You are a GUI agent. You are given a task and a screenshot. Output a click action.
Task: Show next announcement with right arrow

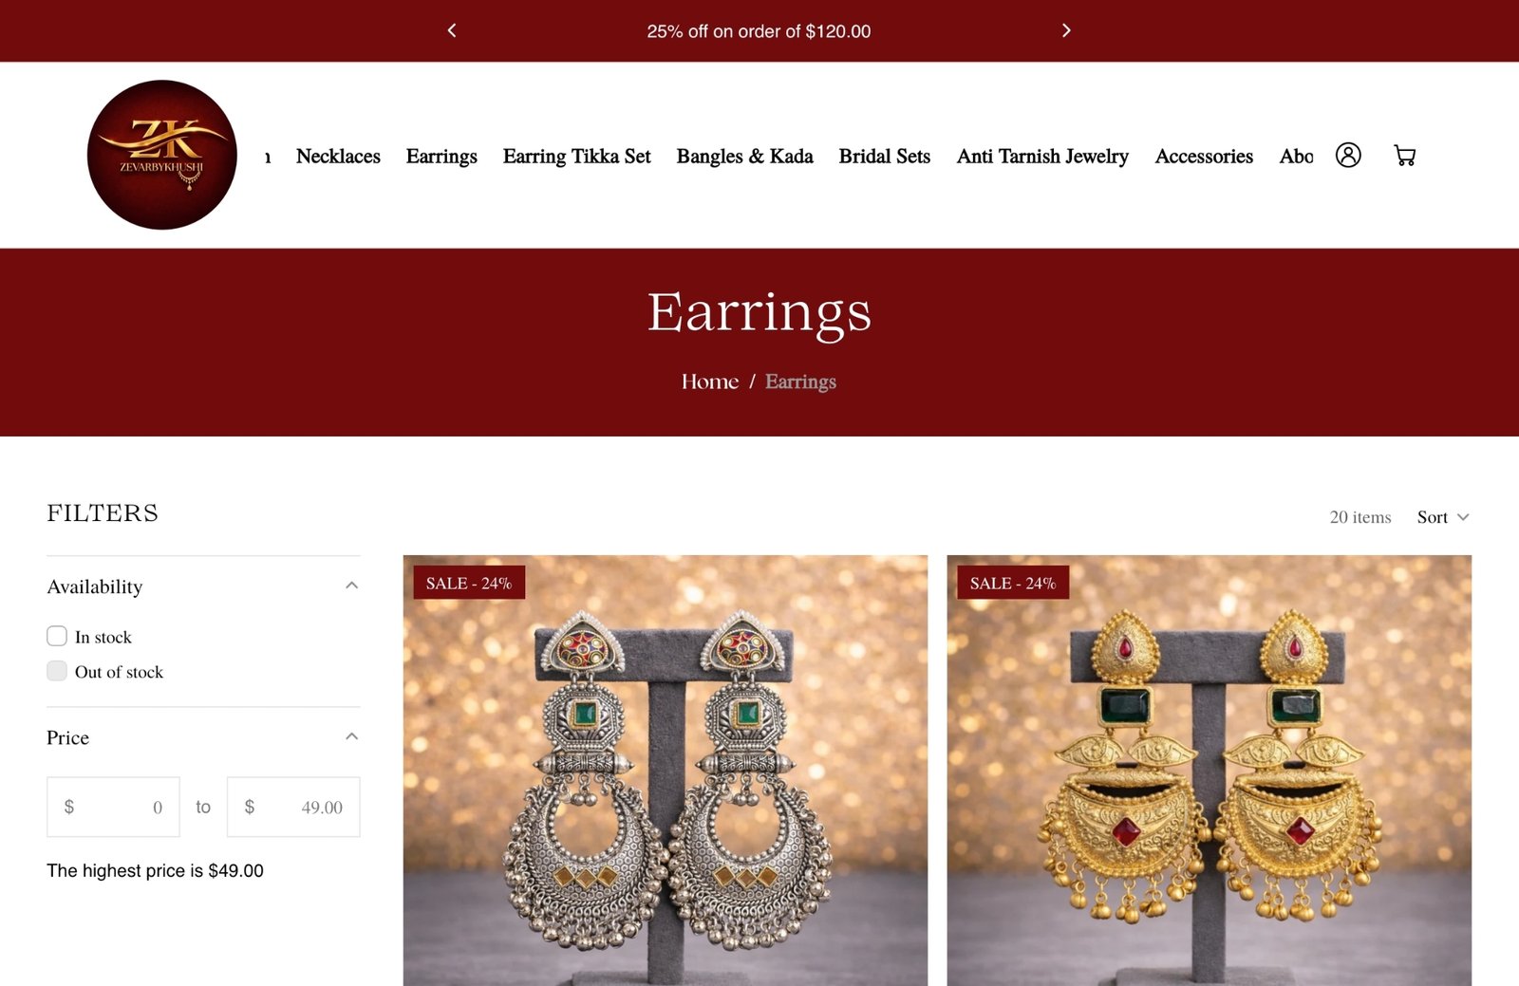(x=1066, y=30)
